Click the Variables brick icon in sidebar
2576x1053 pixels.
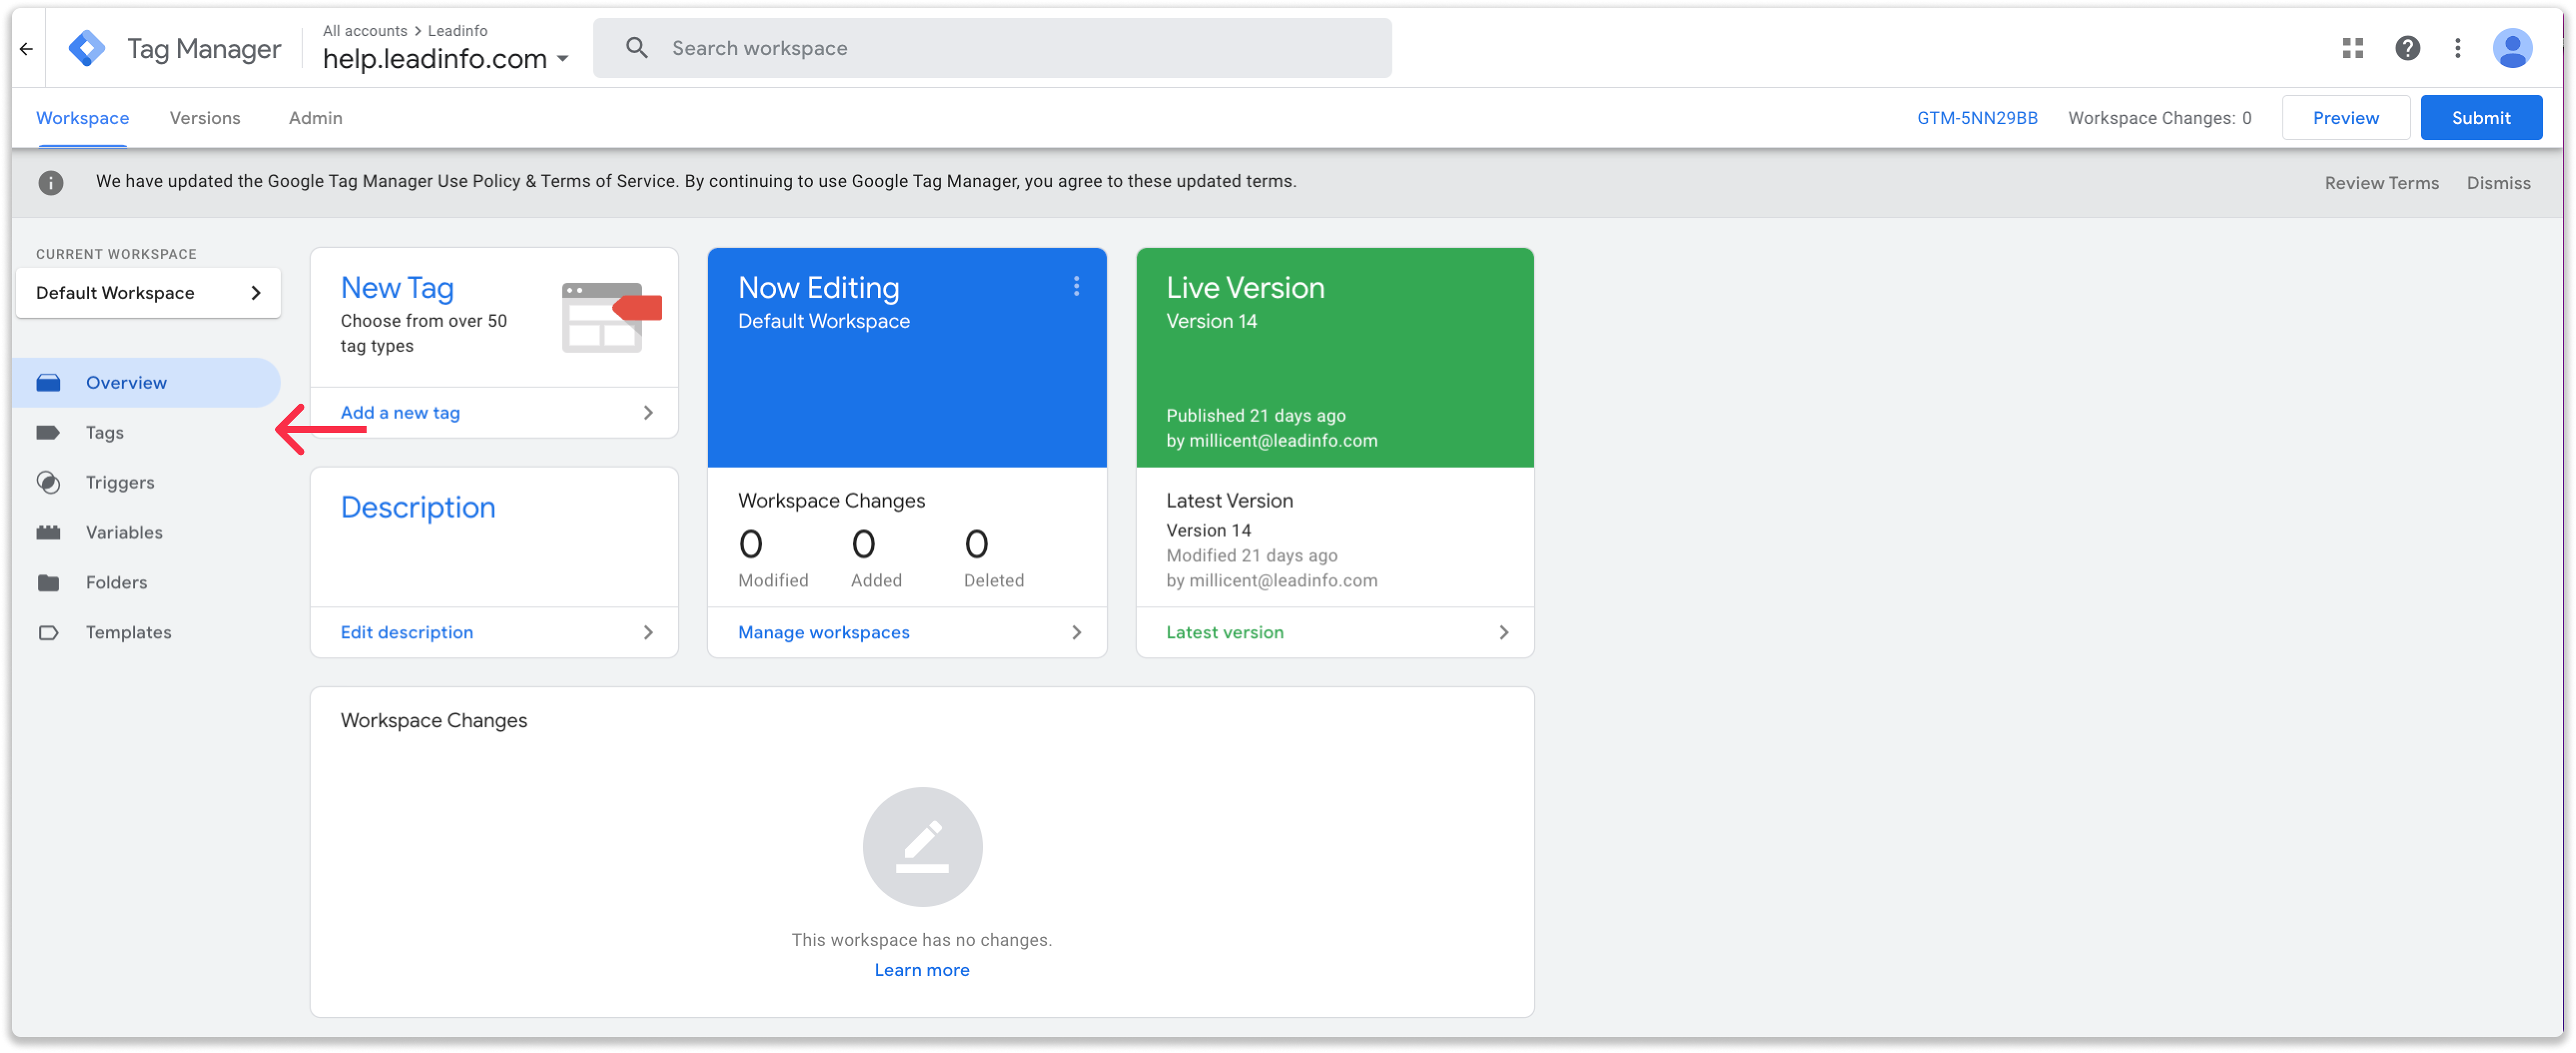click(48, 533)
